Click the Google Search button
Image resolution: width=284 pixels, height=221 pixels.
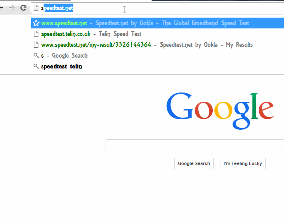194,163
